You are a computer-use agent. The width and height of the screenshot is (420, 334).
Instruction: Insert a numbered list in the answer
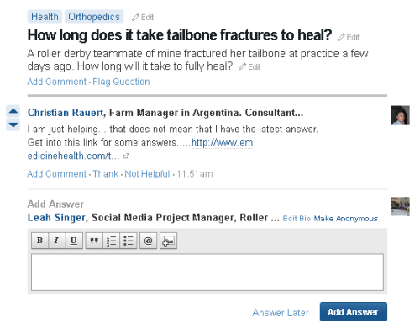(111, 241)
